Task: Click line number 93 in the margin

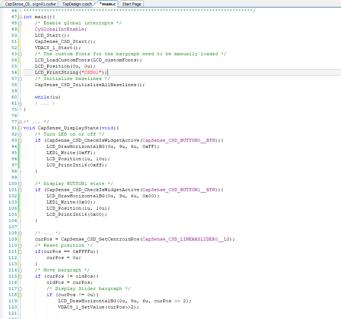Action: click(14, 140)
